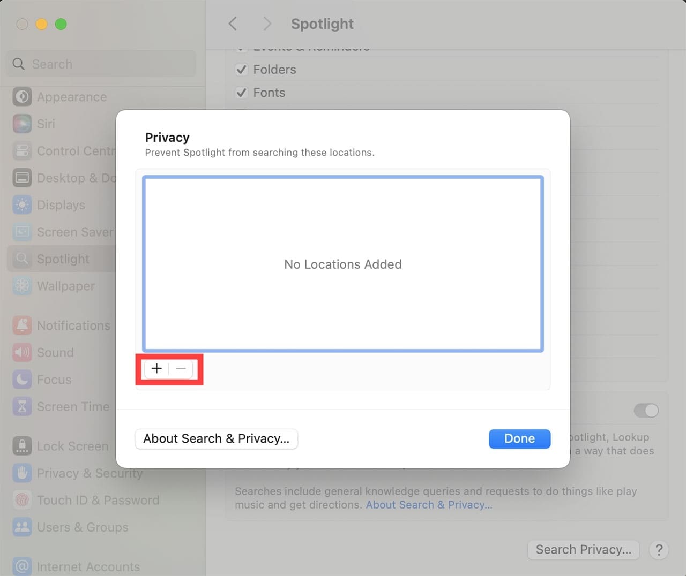The width and height of the screenshot is (686, 576).
Task: Open the Lock Screen icon
Action: [x=22, y=446]
